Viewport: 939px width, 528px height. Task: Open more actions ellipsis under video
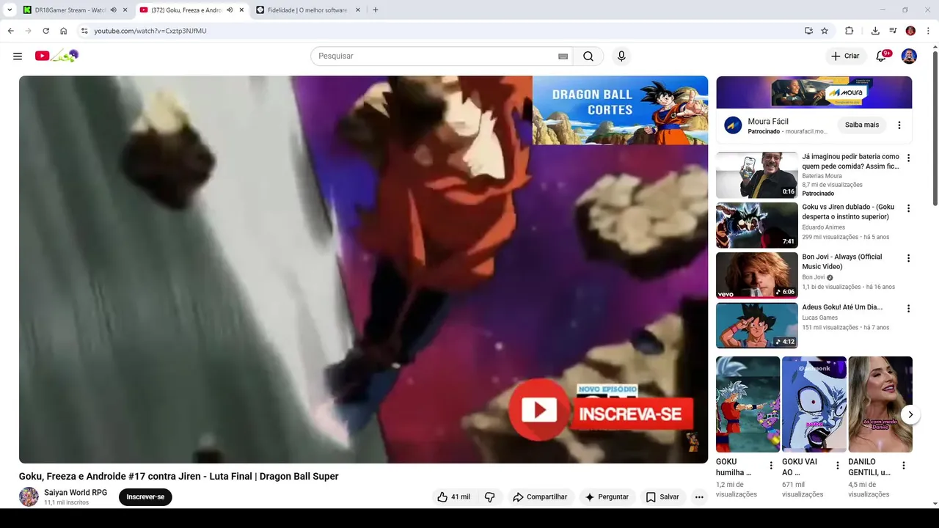tap(699, 496)
